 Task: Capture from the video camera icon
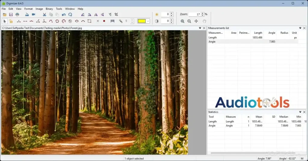click(34, 14)
